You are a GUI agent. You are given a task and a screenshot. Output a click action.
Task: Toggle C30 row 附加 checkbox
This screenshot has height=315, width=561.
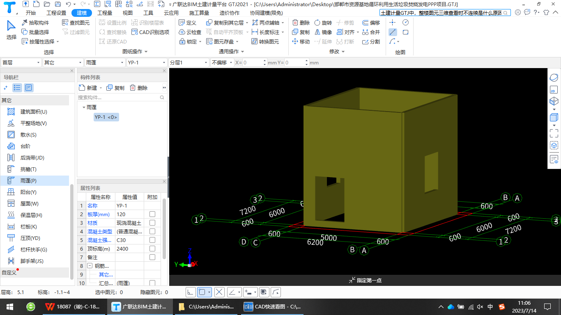[x=152, y=240]
